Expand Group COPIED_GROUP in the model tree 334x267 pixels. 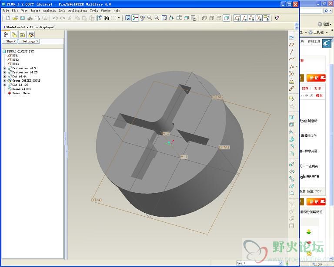(x=4, y=81)
